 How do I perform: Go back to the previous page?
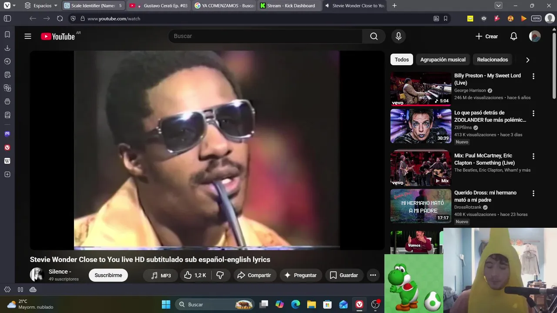(x=33, y=19)
